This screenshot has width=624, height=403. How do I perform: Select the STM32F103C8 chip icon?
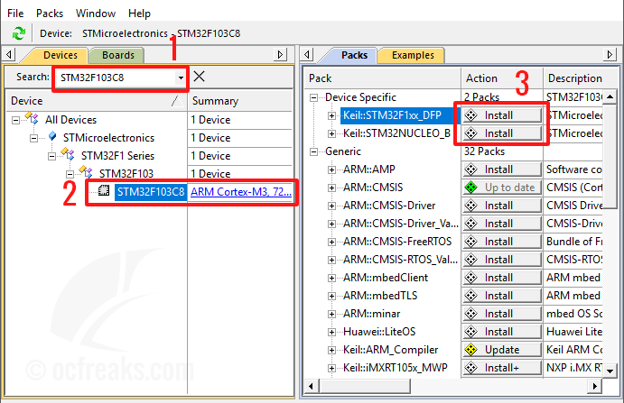point(104,192)
